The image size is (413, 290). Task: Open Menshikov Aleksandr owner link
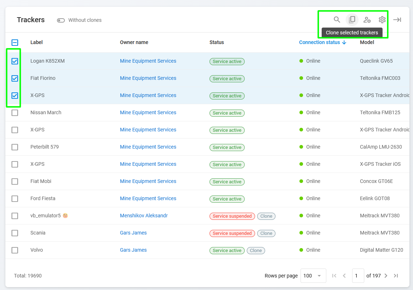(x=144, y=216)
